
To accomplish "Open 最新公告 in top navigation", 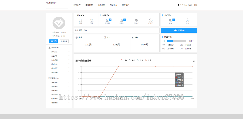I will 101,5.
